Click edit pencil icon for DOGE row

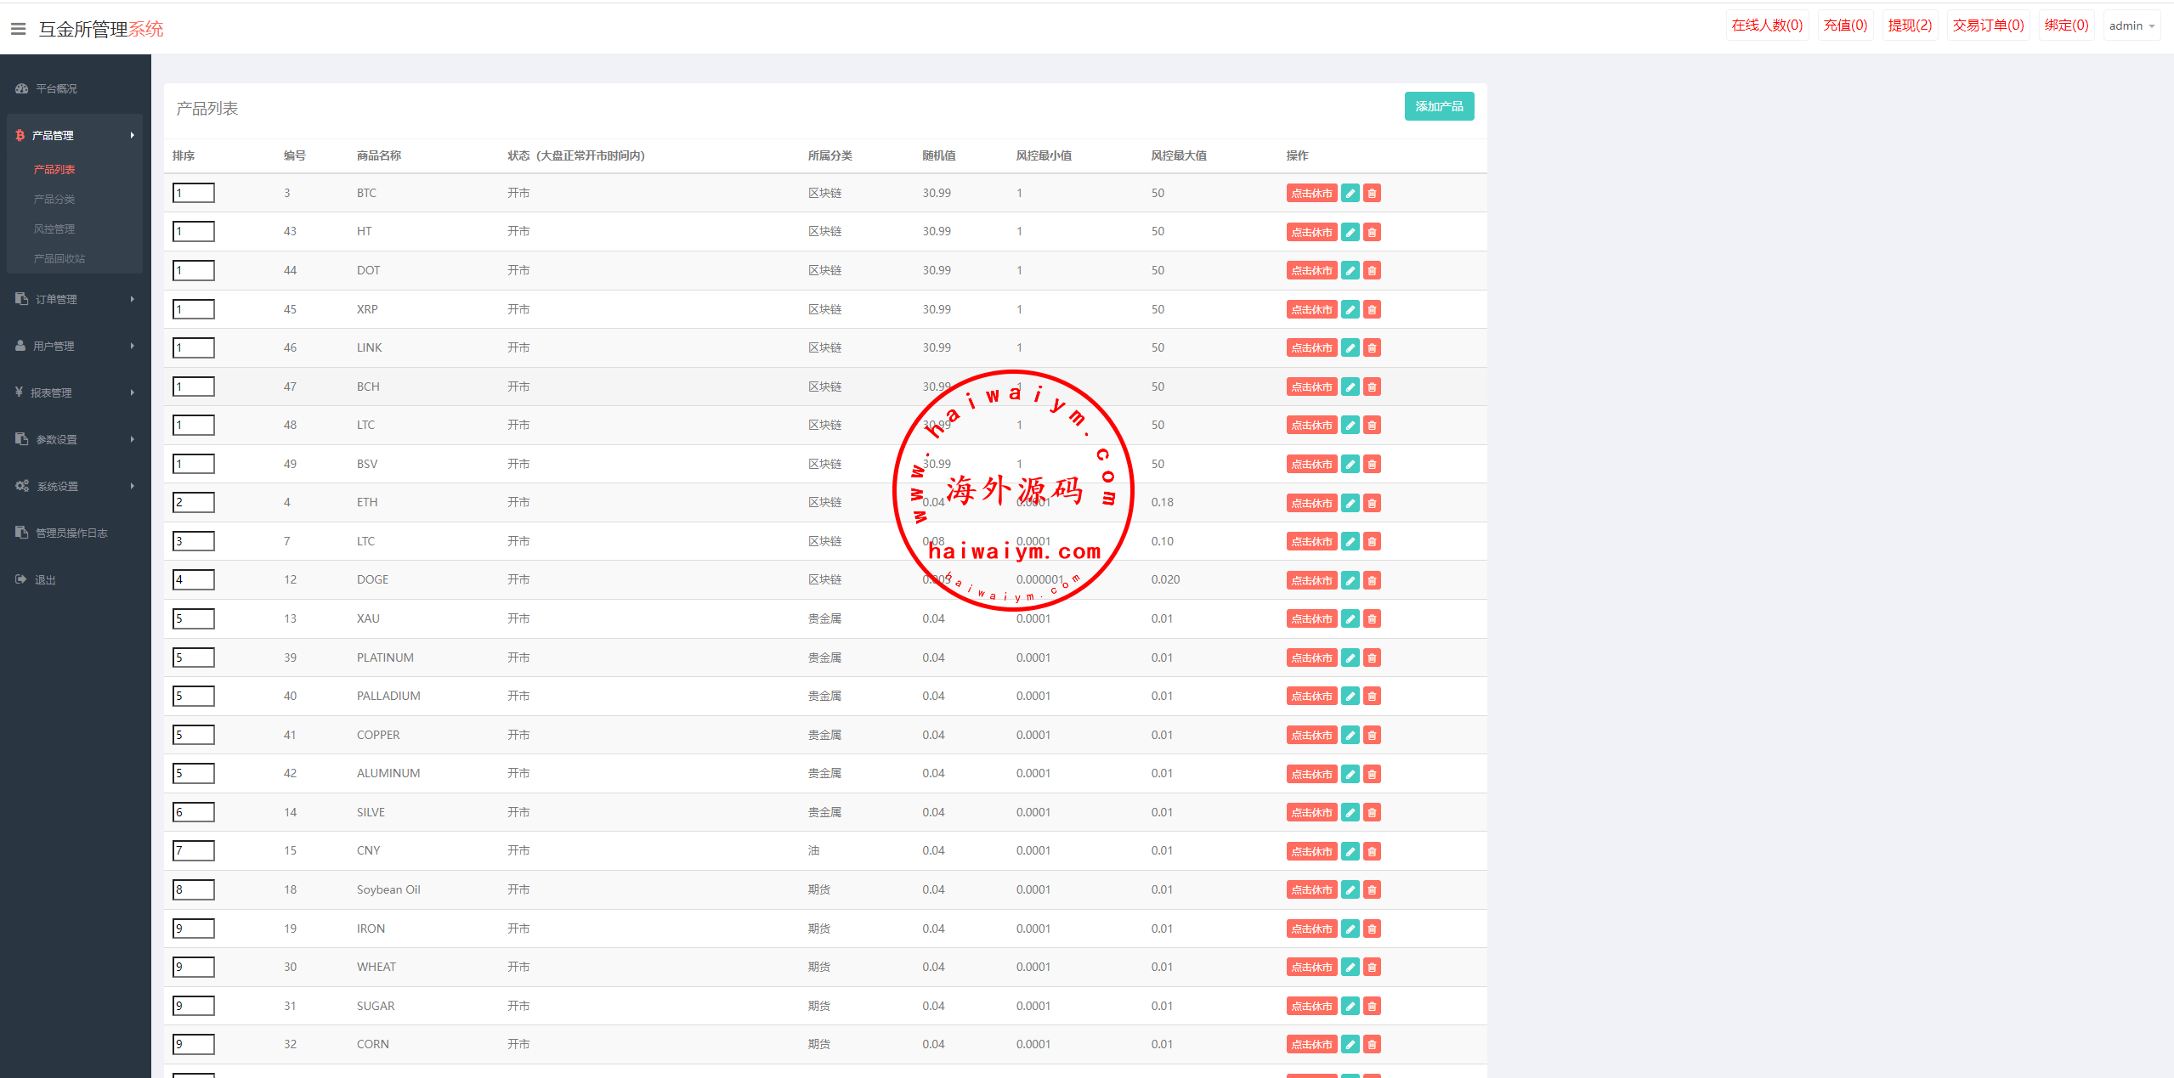click(x=1350, y=580)
